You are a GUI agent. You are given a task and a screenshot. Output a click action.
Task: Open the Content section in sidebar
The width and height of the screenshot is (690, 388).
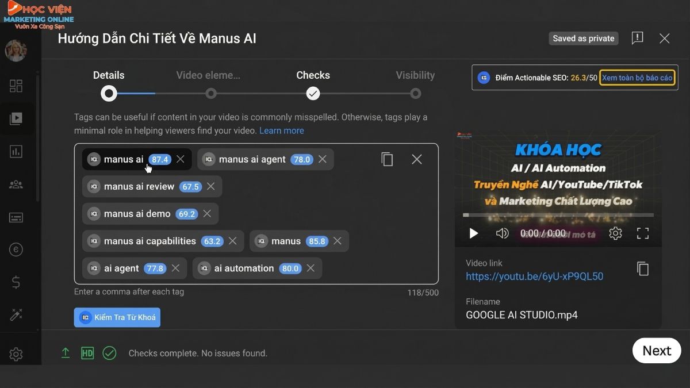pos(16,118)
